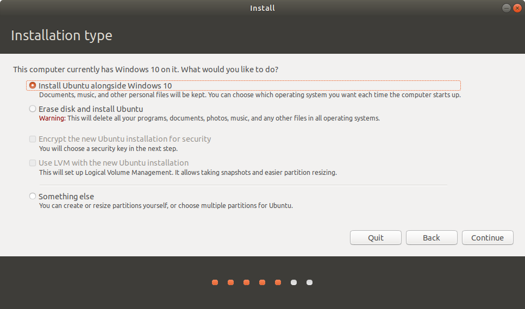Screen dimensions: 525x309
Task: Minimize the Install window
Action: coord(507,8)
